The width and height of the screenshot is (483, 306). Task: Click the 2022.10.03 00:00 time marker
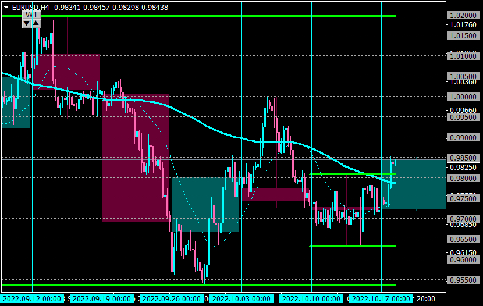pos(241,298)
